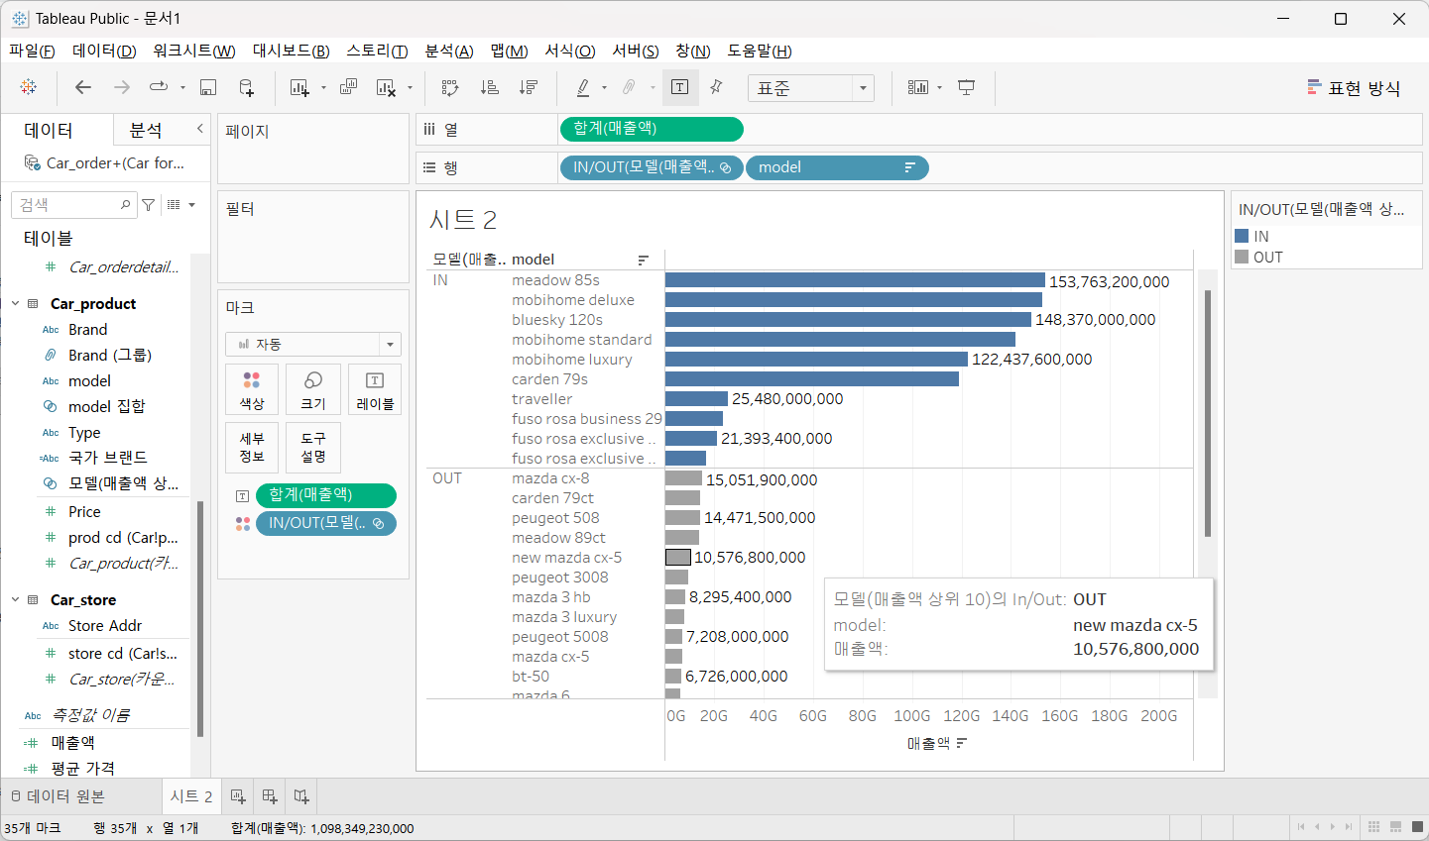This screenshot has width=1429, height=841.
Task: Click the new worksheet chart icon
Action: coord(299,87)
